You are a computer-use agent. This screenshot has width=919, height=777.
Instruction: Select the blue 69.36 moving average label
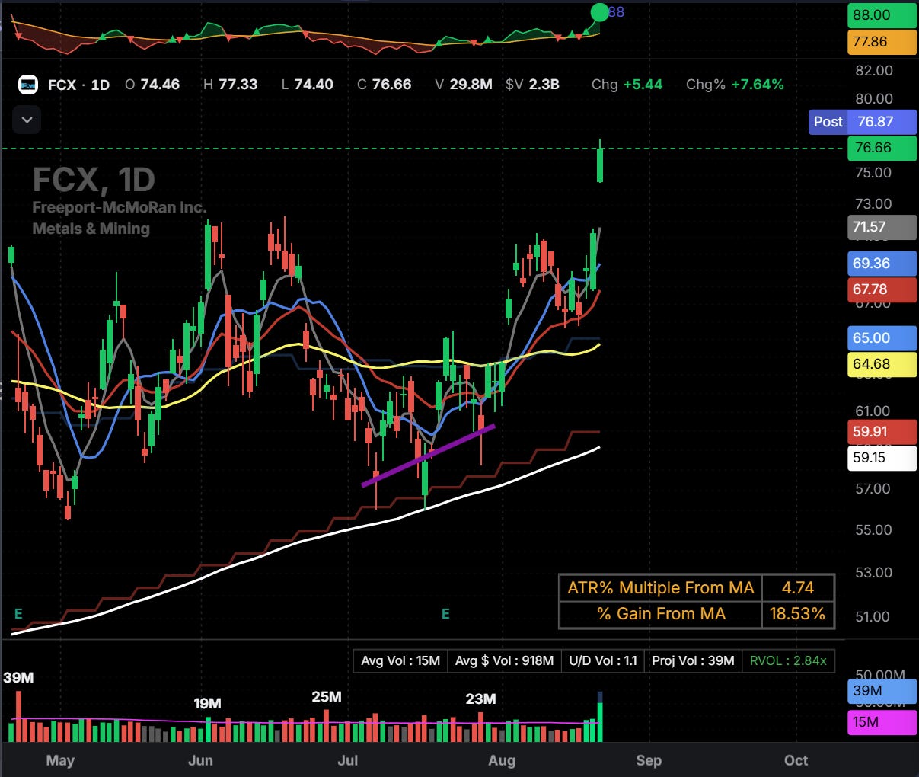tap(882, 264)
